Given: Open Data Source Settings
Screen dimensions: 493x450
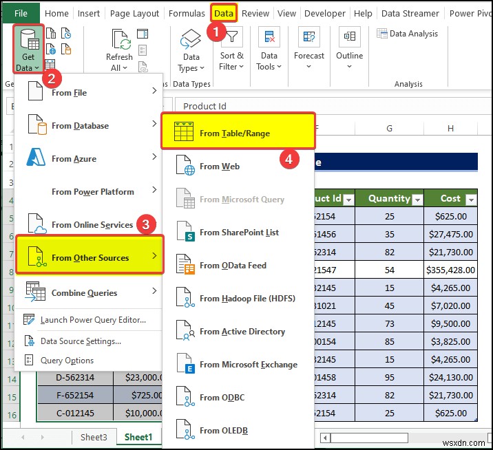Looking at the screenshot, I should click(89, 341).
